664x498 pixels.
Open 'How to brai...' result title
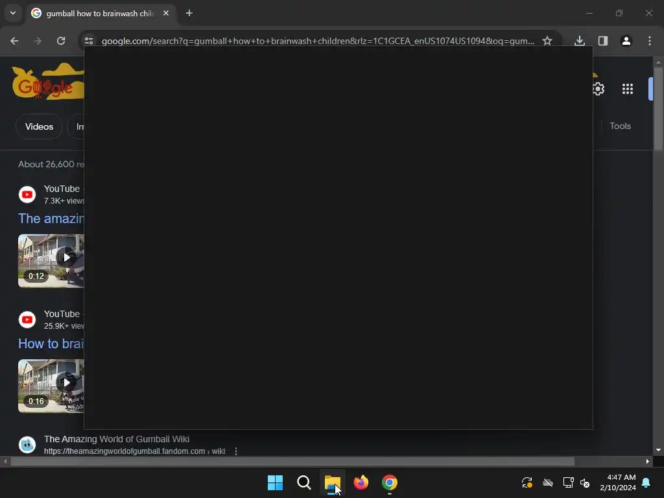click(x=51, y=344)
